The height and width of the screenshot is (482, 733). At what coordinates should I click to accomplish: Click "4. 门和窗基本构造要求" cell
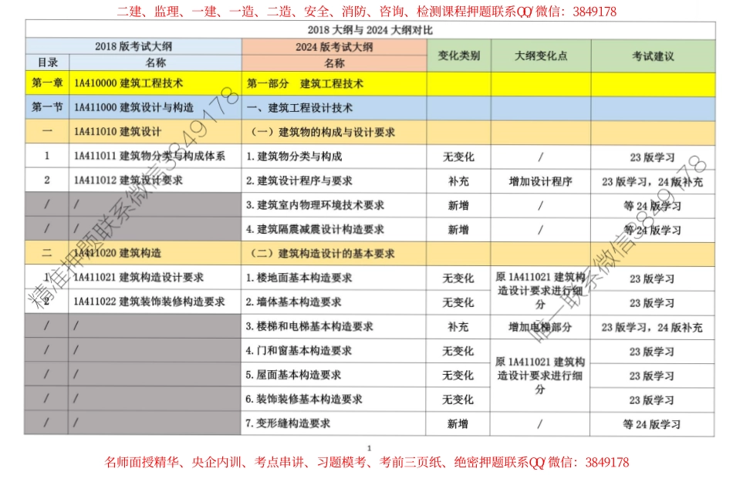(334, 351)
